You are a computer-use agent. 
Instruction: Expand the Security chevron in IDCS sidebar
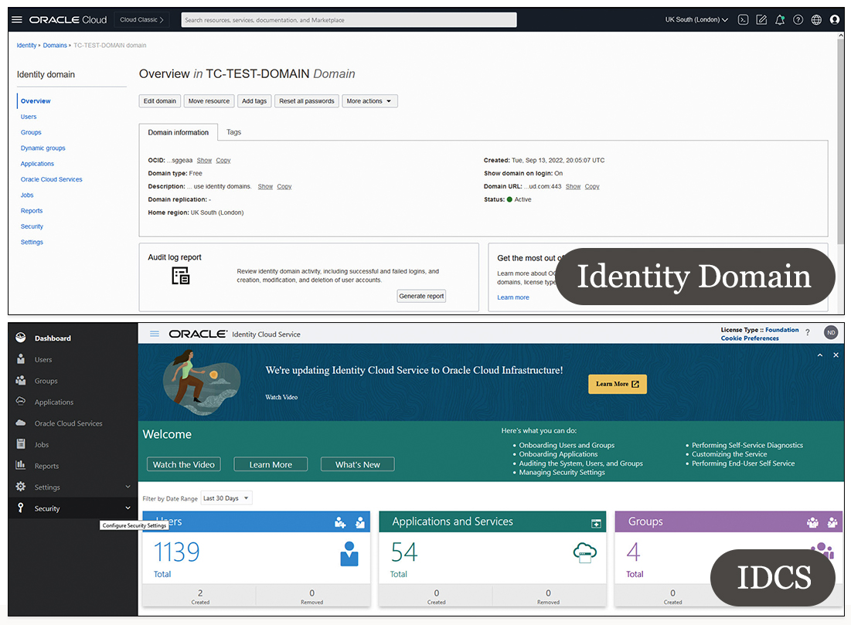coord(128,508)
